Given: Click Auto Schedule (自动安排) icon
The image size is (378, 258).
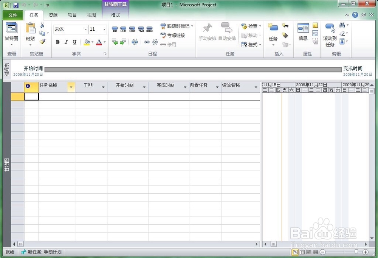Looking at the screenshot, I should tap(226, 28).
